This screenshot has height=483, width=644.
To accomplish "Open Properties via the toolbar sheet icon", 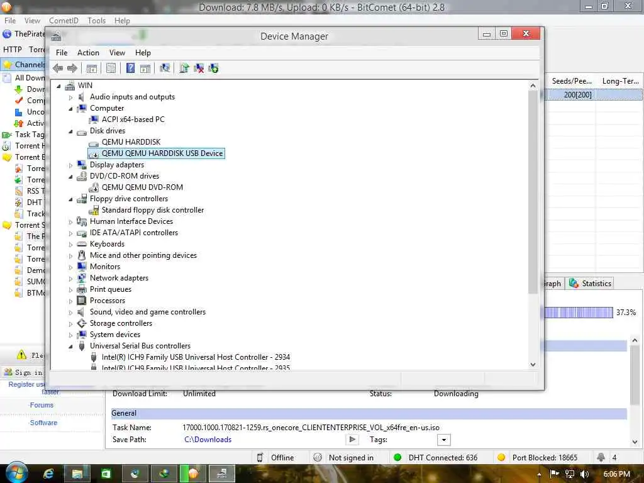I will tap(111, 68).
